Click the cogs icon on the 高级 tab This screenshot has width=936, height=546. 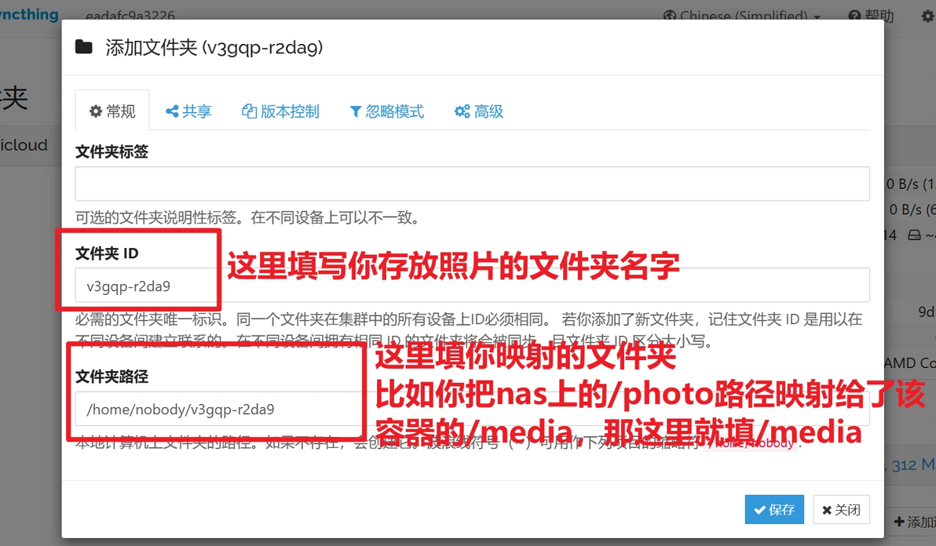coord(462,111)
